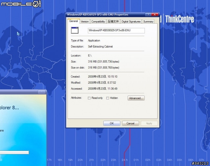Click the application file icon
The width and height of the screenshot is (210, 166).
click(74, 30)
